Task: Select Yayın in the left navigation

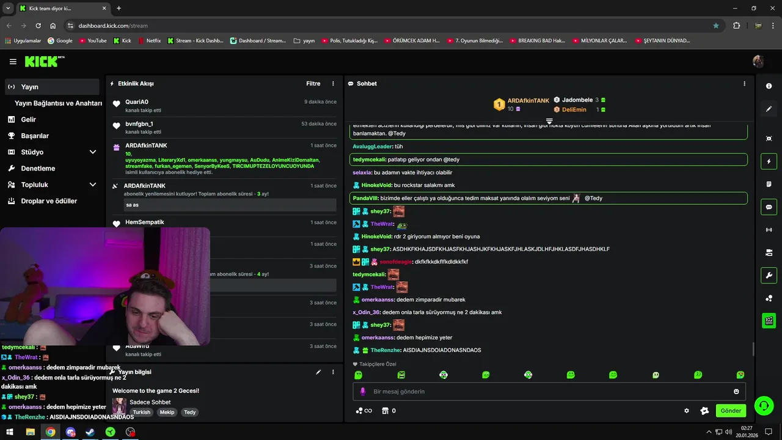Action: pos(52,87)
